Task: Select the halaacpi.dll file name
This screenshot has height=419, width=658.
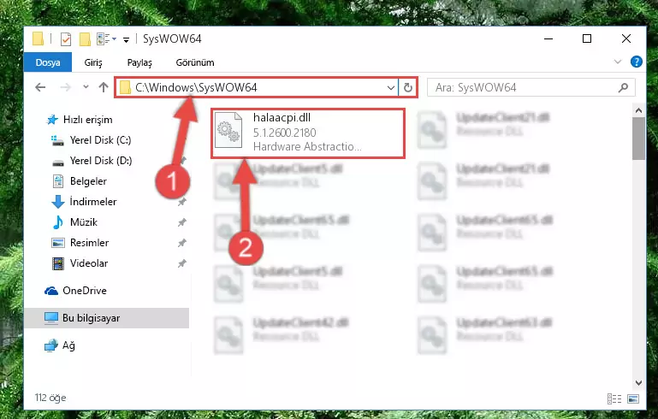Action: tap(282, 118)
